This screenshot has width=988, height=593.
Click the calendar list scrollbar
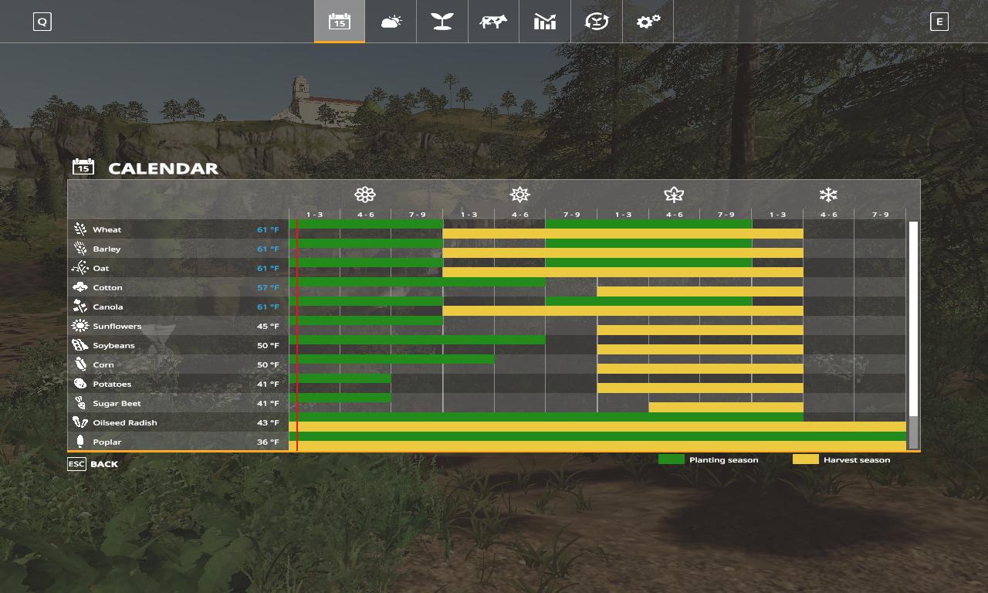pos(913,334)
